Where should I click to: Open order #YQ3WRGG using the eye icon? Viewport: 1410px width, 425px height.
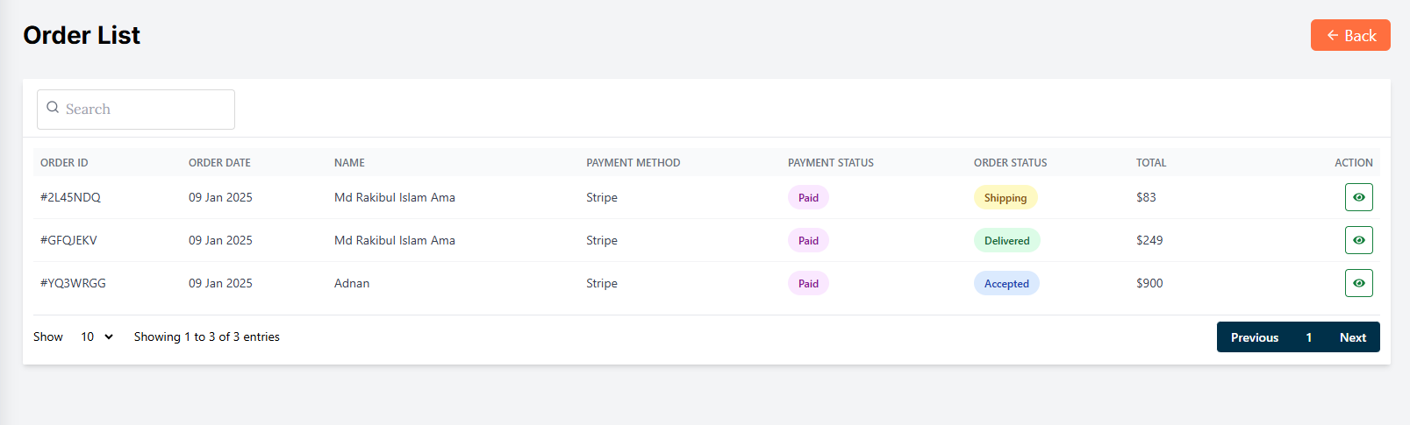coord(1358,283)
